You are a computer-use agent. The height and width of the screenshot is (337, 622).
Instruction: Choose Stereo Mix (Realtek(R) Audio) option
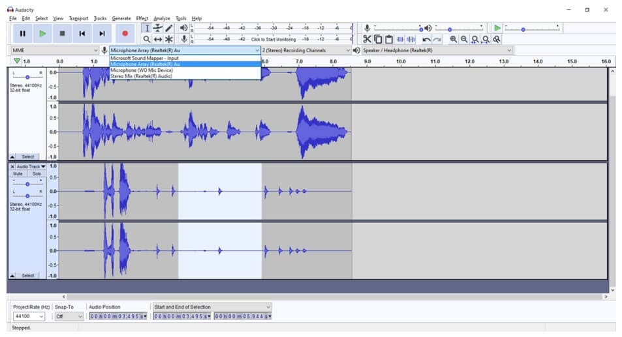tap(185, 76)
